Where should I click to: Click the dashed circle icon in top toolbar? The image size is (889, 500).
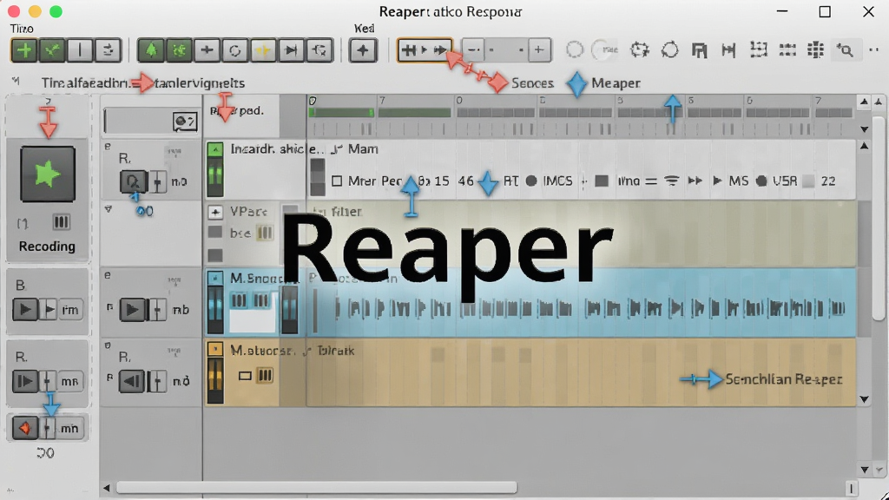575,49
